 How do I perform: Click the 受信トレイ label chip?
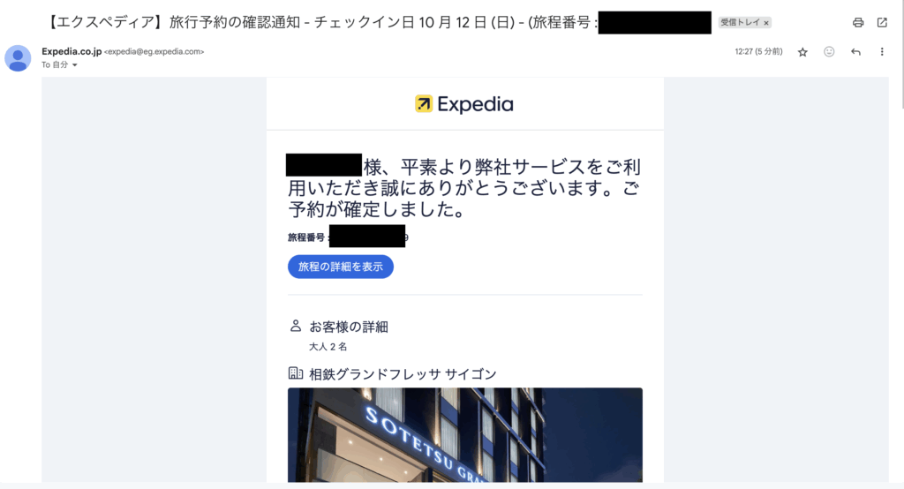point(741,22)
